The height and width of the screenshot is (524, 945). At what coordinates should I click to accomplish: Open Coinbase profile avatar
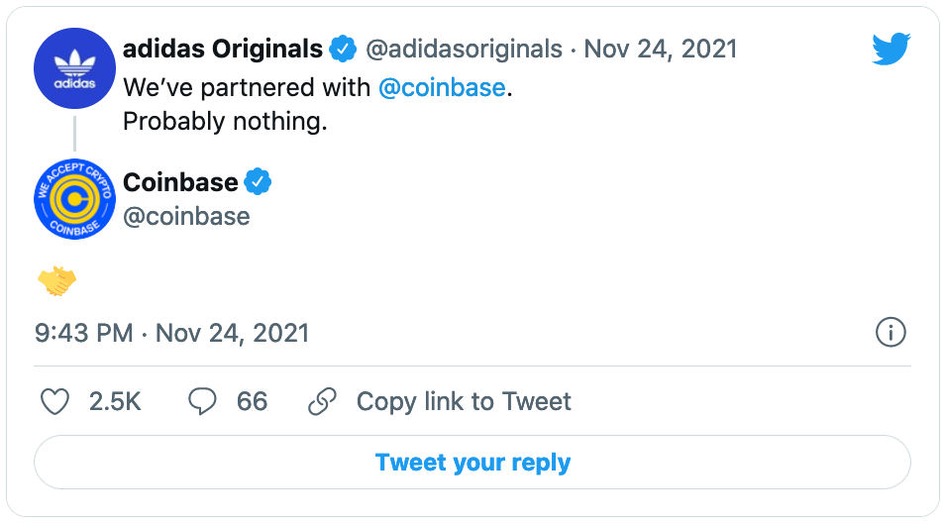(74, 199)
